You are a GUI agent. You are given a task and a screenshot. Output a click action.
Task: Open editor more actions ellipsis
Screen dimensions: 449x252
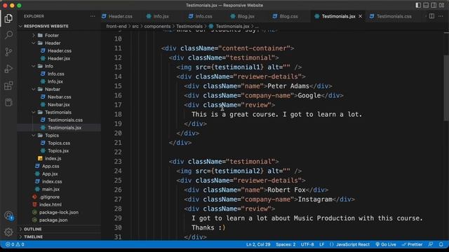[x=441, y=16]
